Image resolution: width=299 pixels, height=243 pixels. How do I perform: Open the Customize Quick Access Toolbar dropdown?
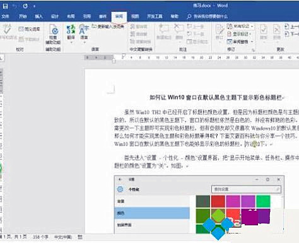tap(34, 6)
